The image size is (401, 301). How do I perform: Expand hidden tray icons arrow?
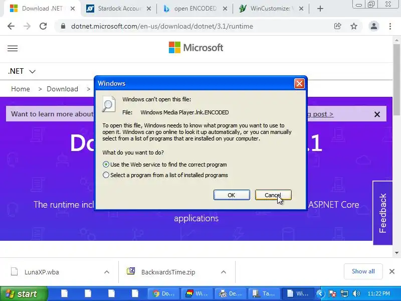[320, 293]
